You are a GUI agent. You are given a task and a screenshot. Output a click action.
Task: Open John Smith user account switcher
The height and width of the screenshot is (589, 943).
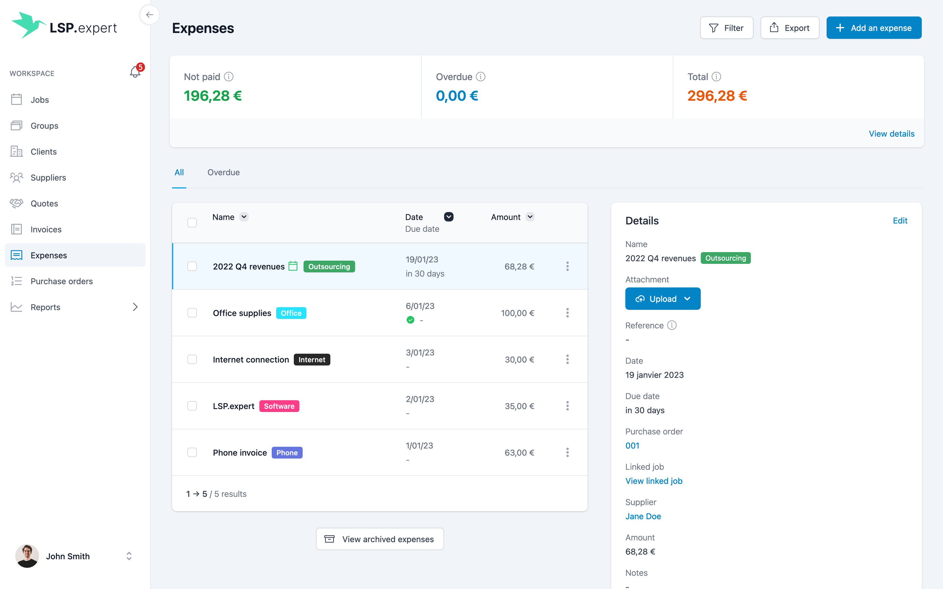point(129,556)
